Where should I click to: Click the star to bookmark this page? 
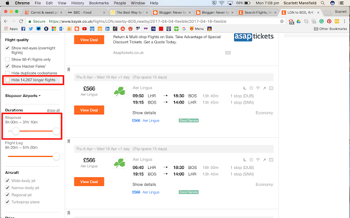pos(282,21)
